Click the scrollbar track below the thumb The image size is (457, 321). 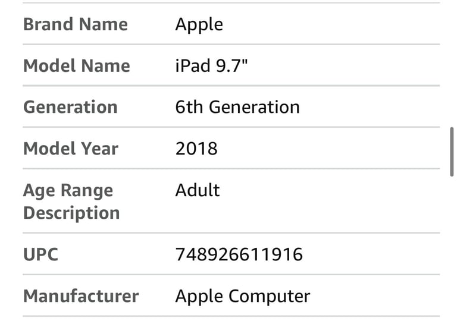pos(452,248)
